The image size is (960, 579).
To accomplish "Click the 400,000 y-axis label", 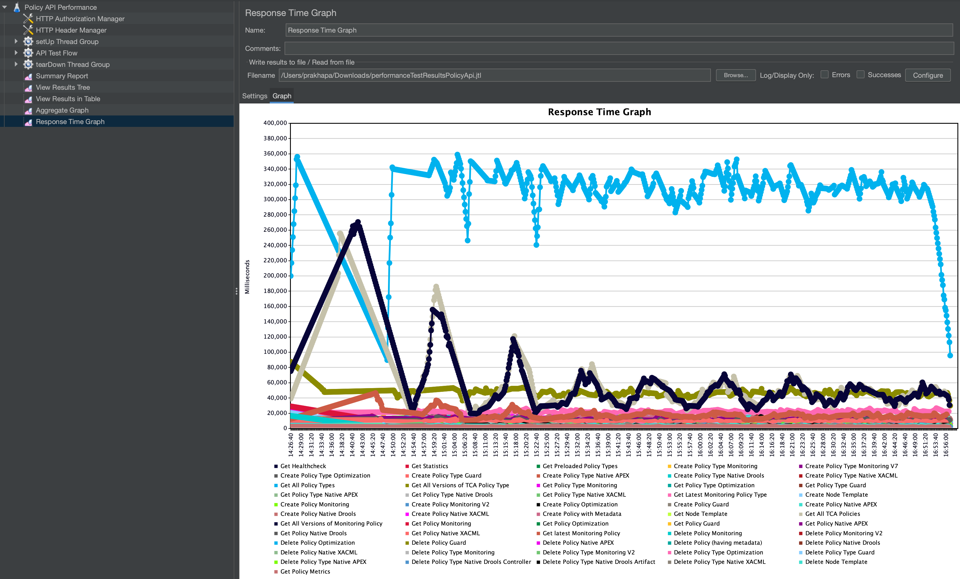I will click(275, 123).
